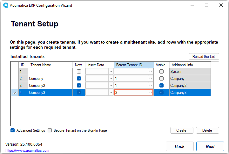
Task: Select the row header of Company row
Action: pos(15,79)
